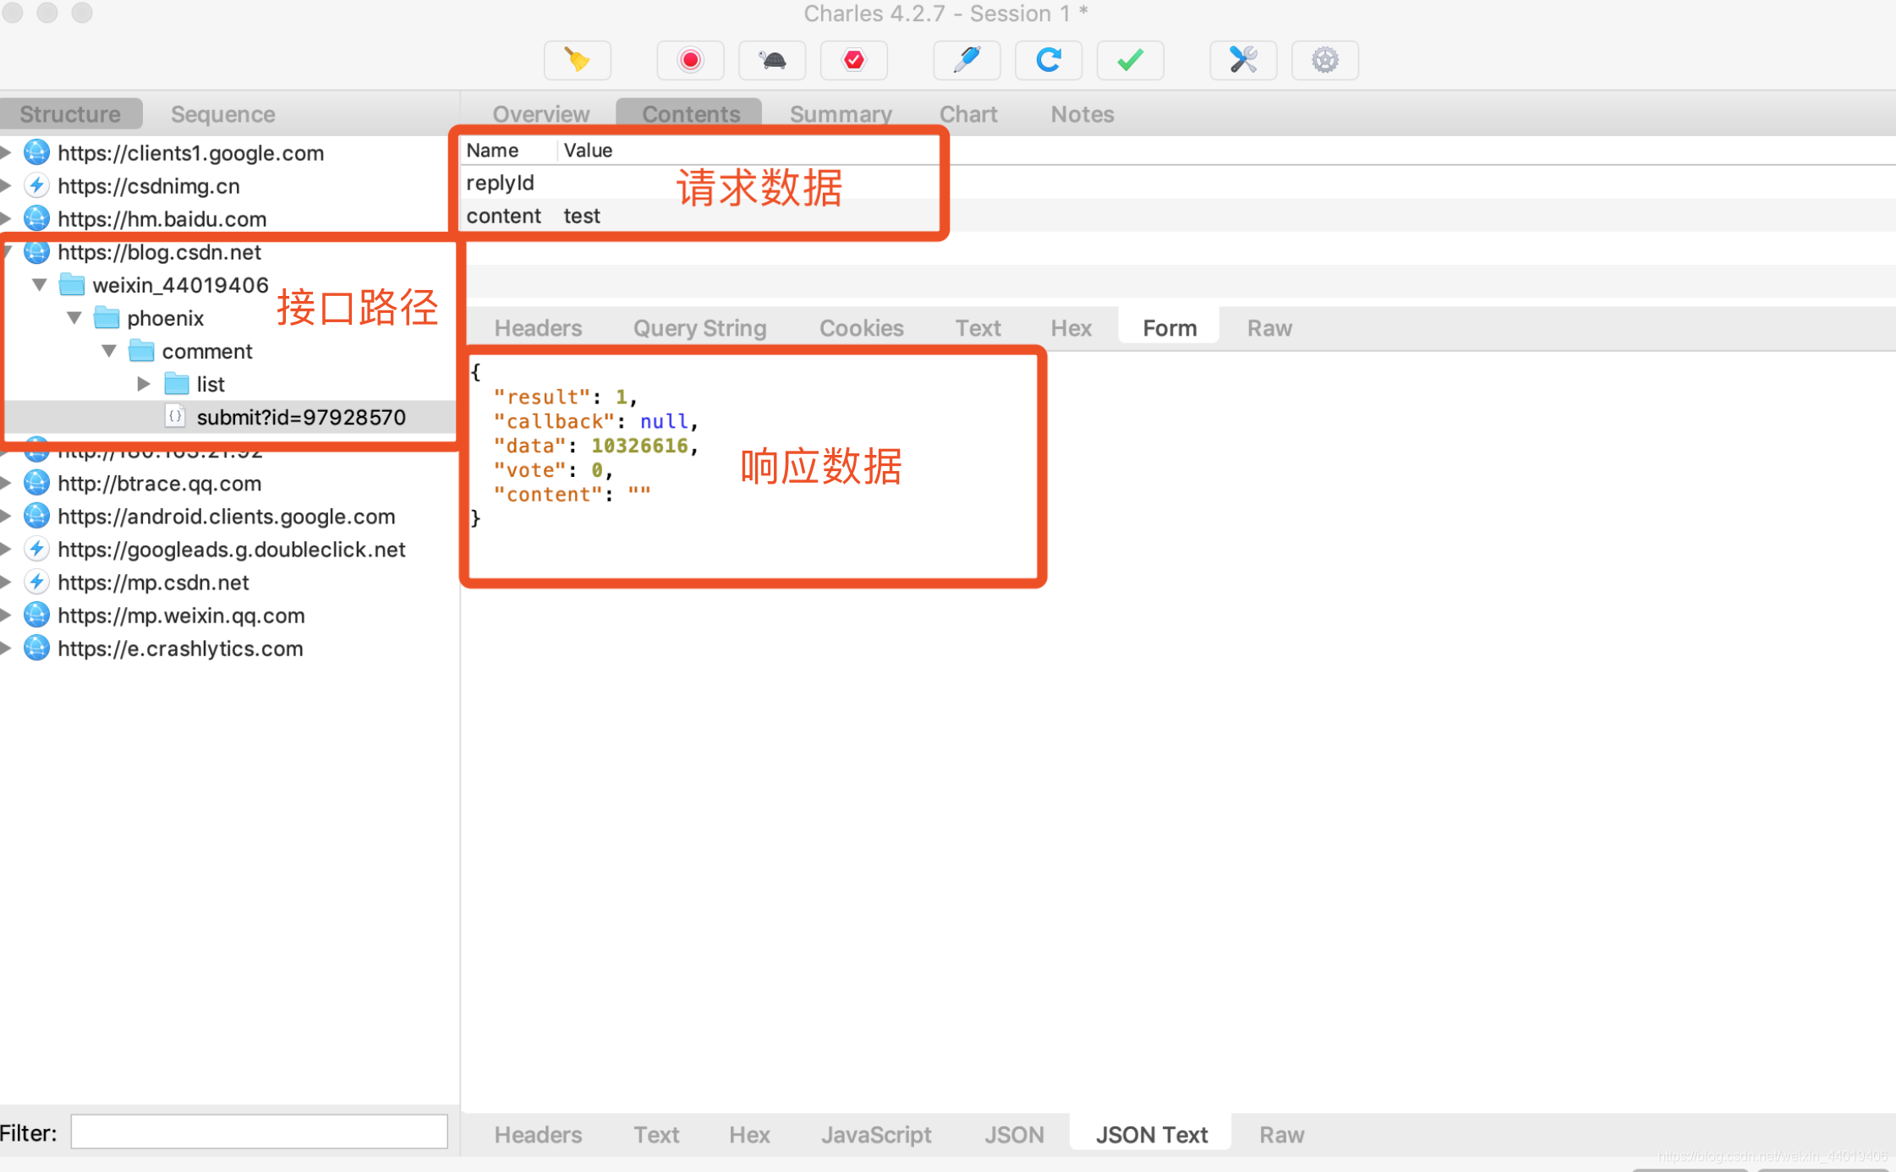This screenshot has width=1896, height=1172.
Task: Click the pen Compose icon
Action: click(967, 60)
